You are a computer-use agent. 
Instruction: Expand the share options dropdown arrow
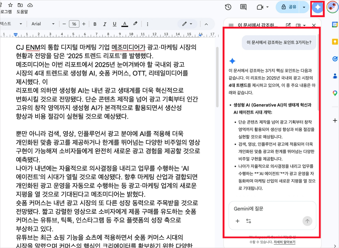click(x=304, y=7)
